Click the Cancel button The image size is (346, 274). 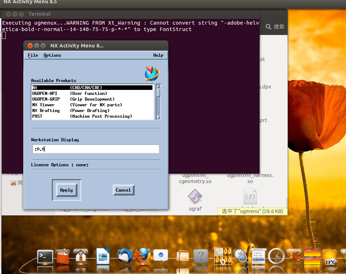[123, 190]
